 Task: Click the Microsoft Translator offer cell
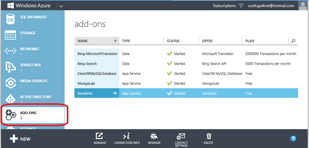(x=218, y=54)
